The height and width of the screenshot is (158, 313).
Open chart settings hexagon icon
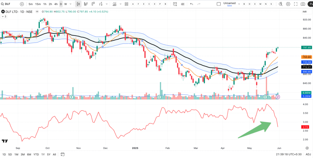pyautogui.click(x=288, y=4)
